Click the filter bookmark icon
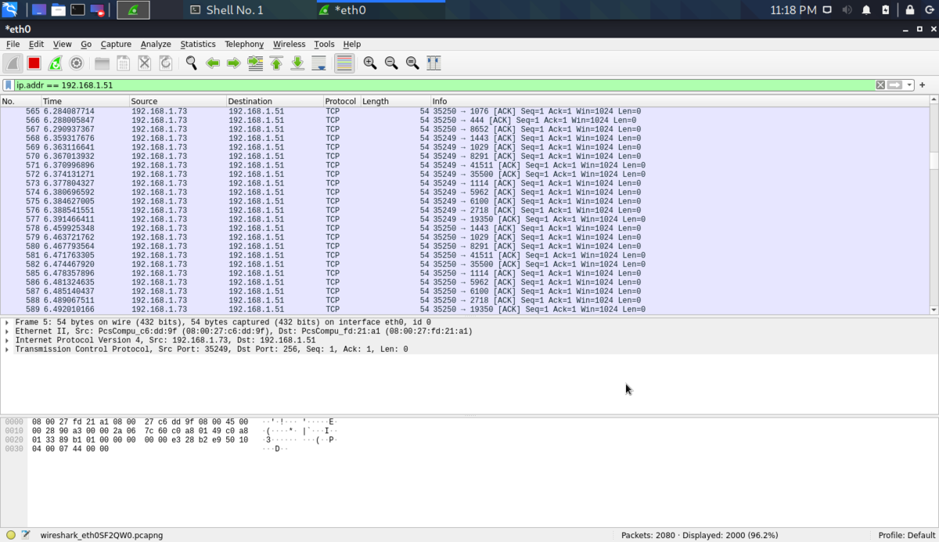The width and height of the screenshot is (939, 542). point(8,85)
